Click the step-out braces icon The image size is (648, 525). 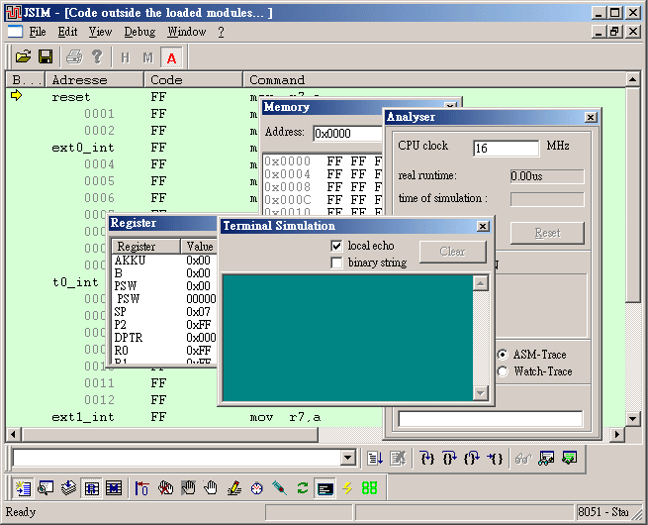click(472, 459)
